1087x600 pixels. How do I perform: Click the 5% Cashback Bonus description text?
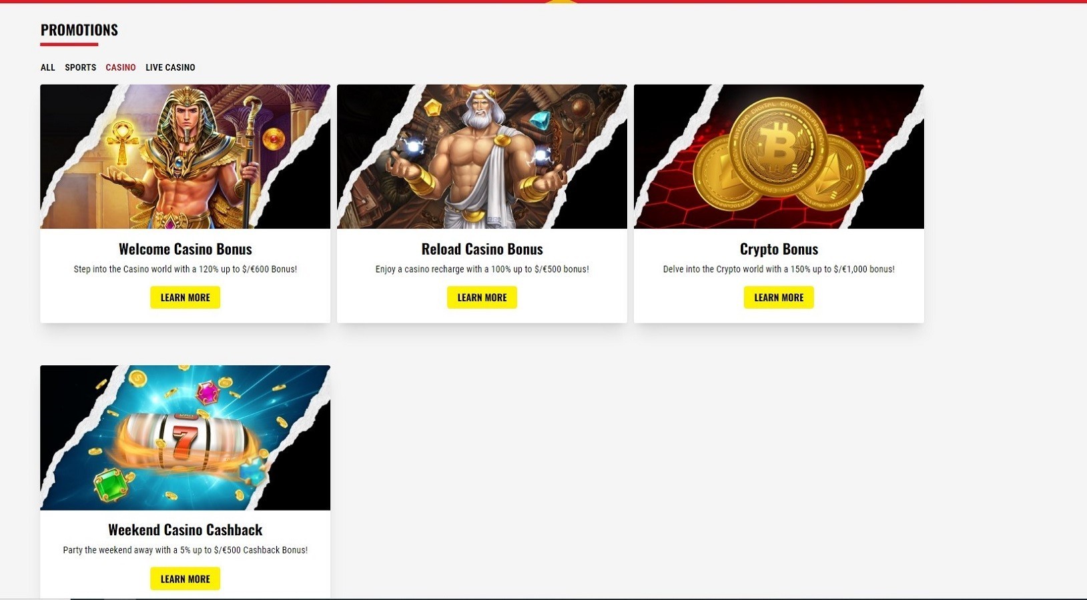click(x=185, y=551)
